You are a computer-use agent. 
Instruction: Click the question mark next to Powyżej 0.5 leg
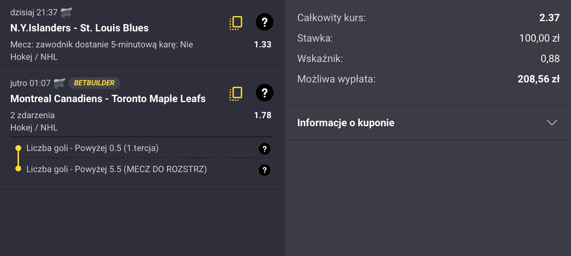pos(264,149)
